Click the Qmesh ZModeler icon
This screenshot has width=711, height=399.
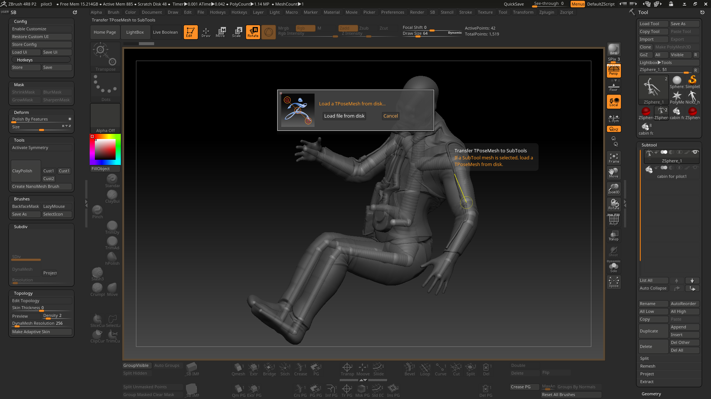click(238, 369)
